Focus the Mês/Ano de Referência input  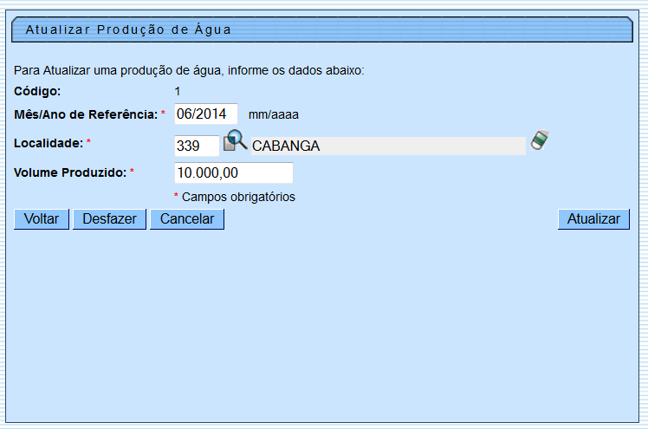click(206, 114)
